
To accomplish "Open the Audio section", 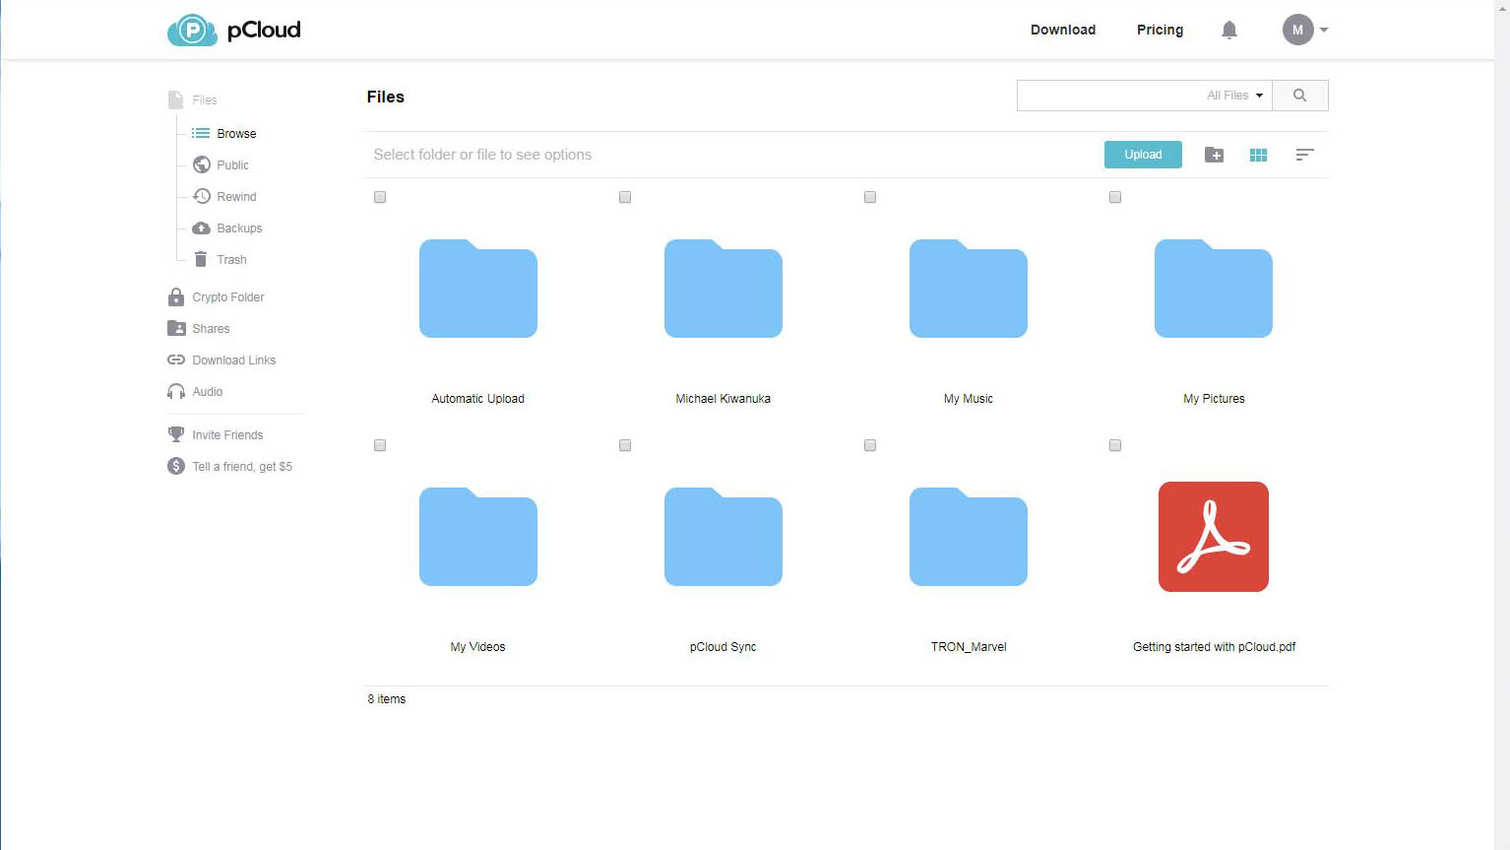I will (x=208, y=391).
